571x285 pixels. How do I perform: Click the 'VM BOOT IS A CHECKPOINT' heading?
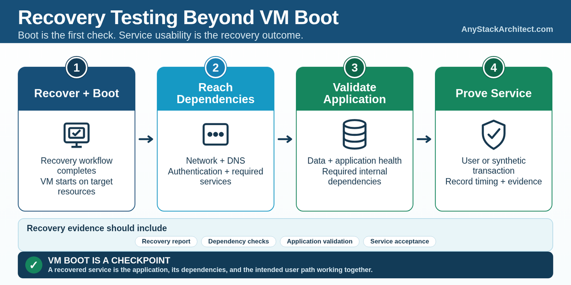109,260
